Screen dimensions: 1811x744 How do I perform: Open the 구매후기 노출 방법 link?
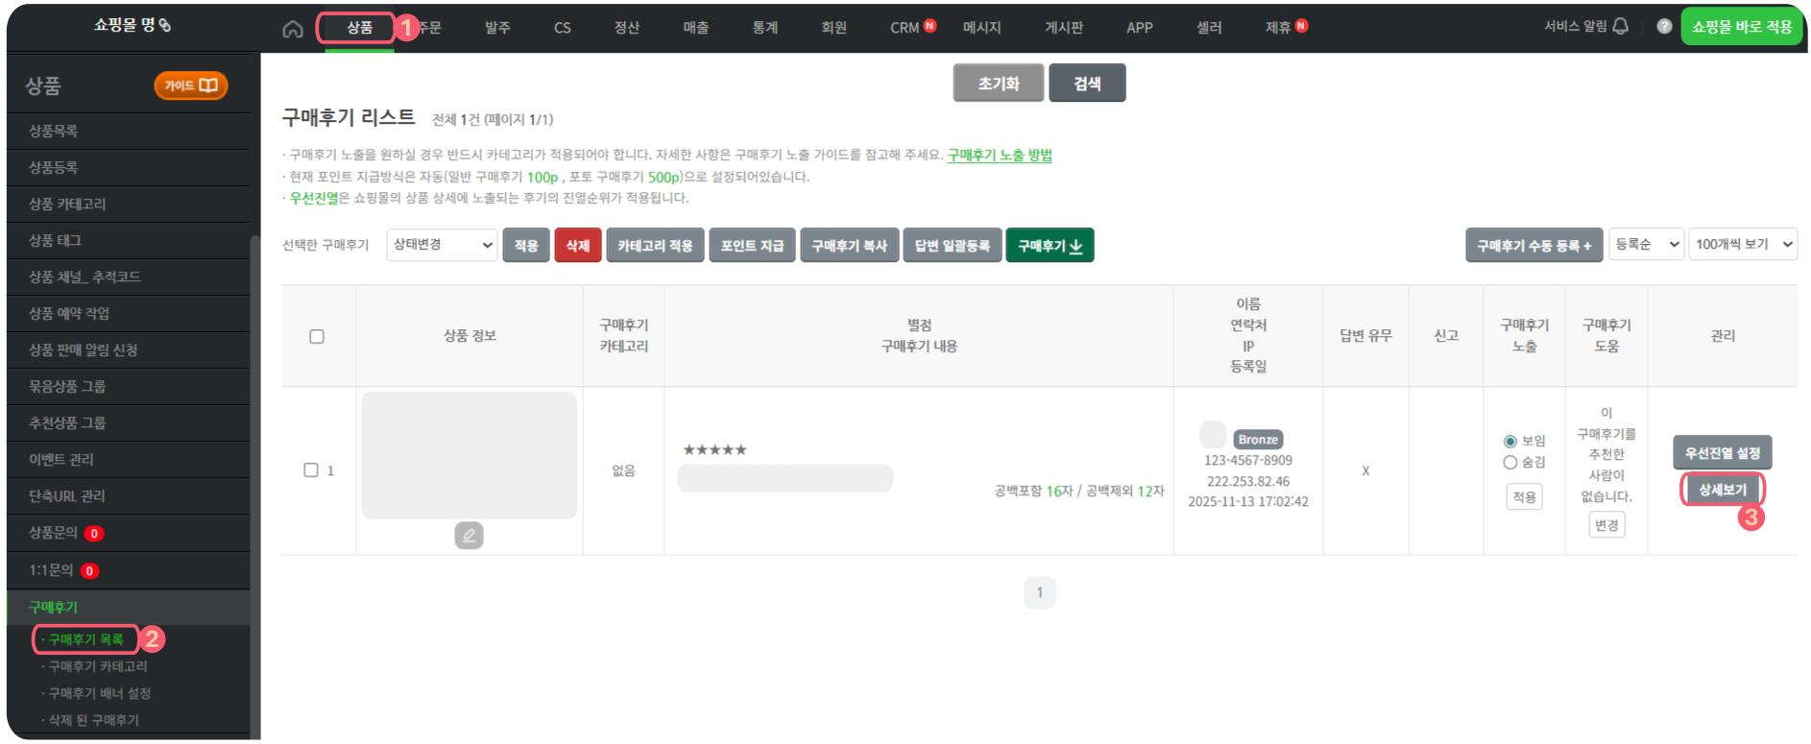click(x=1000, y=155)
